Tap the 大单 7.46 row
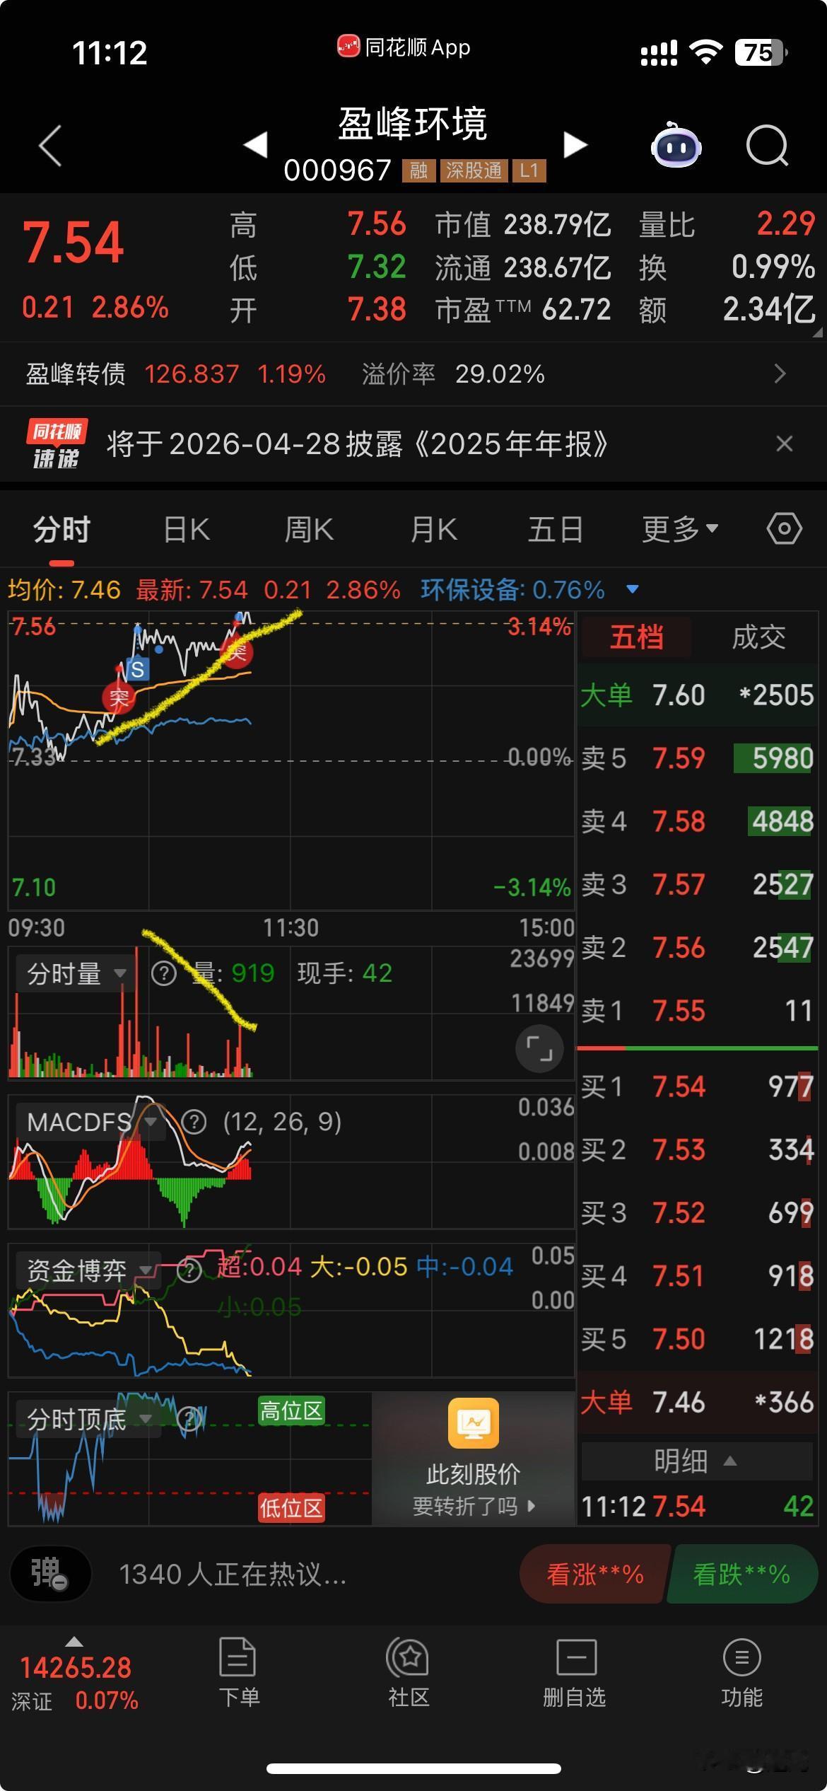Image resolution: width=827 pixels, height=1791 pixels. point(697,1402)
